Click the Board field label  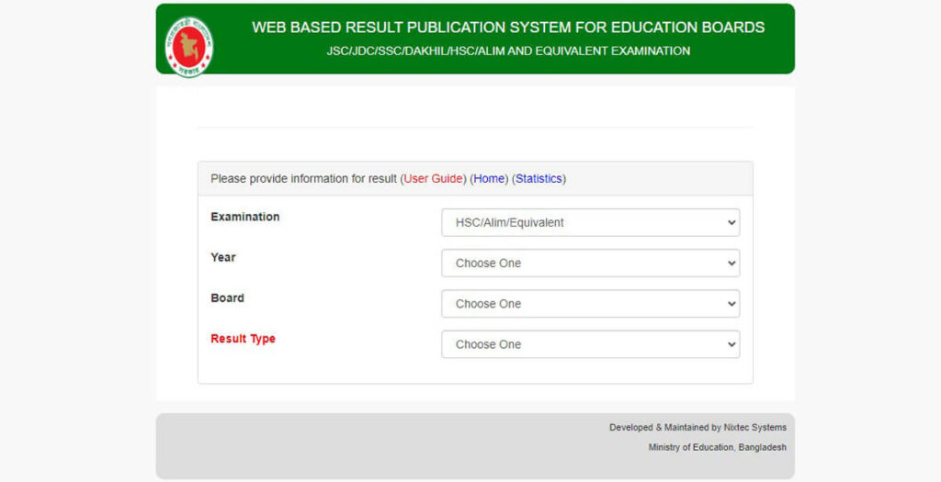pyautogui.click(x=228, y=298)
